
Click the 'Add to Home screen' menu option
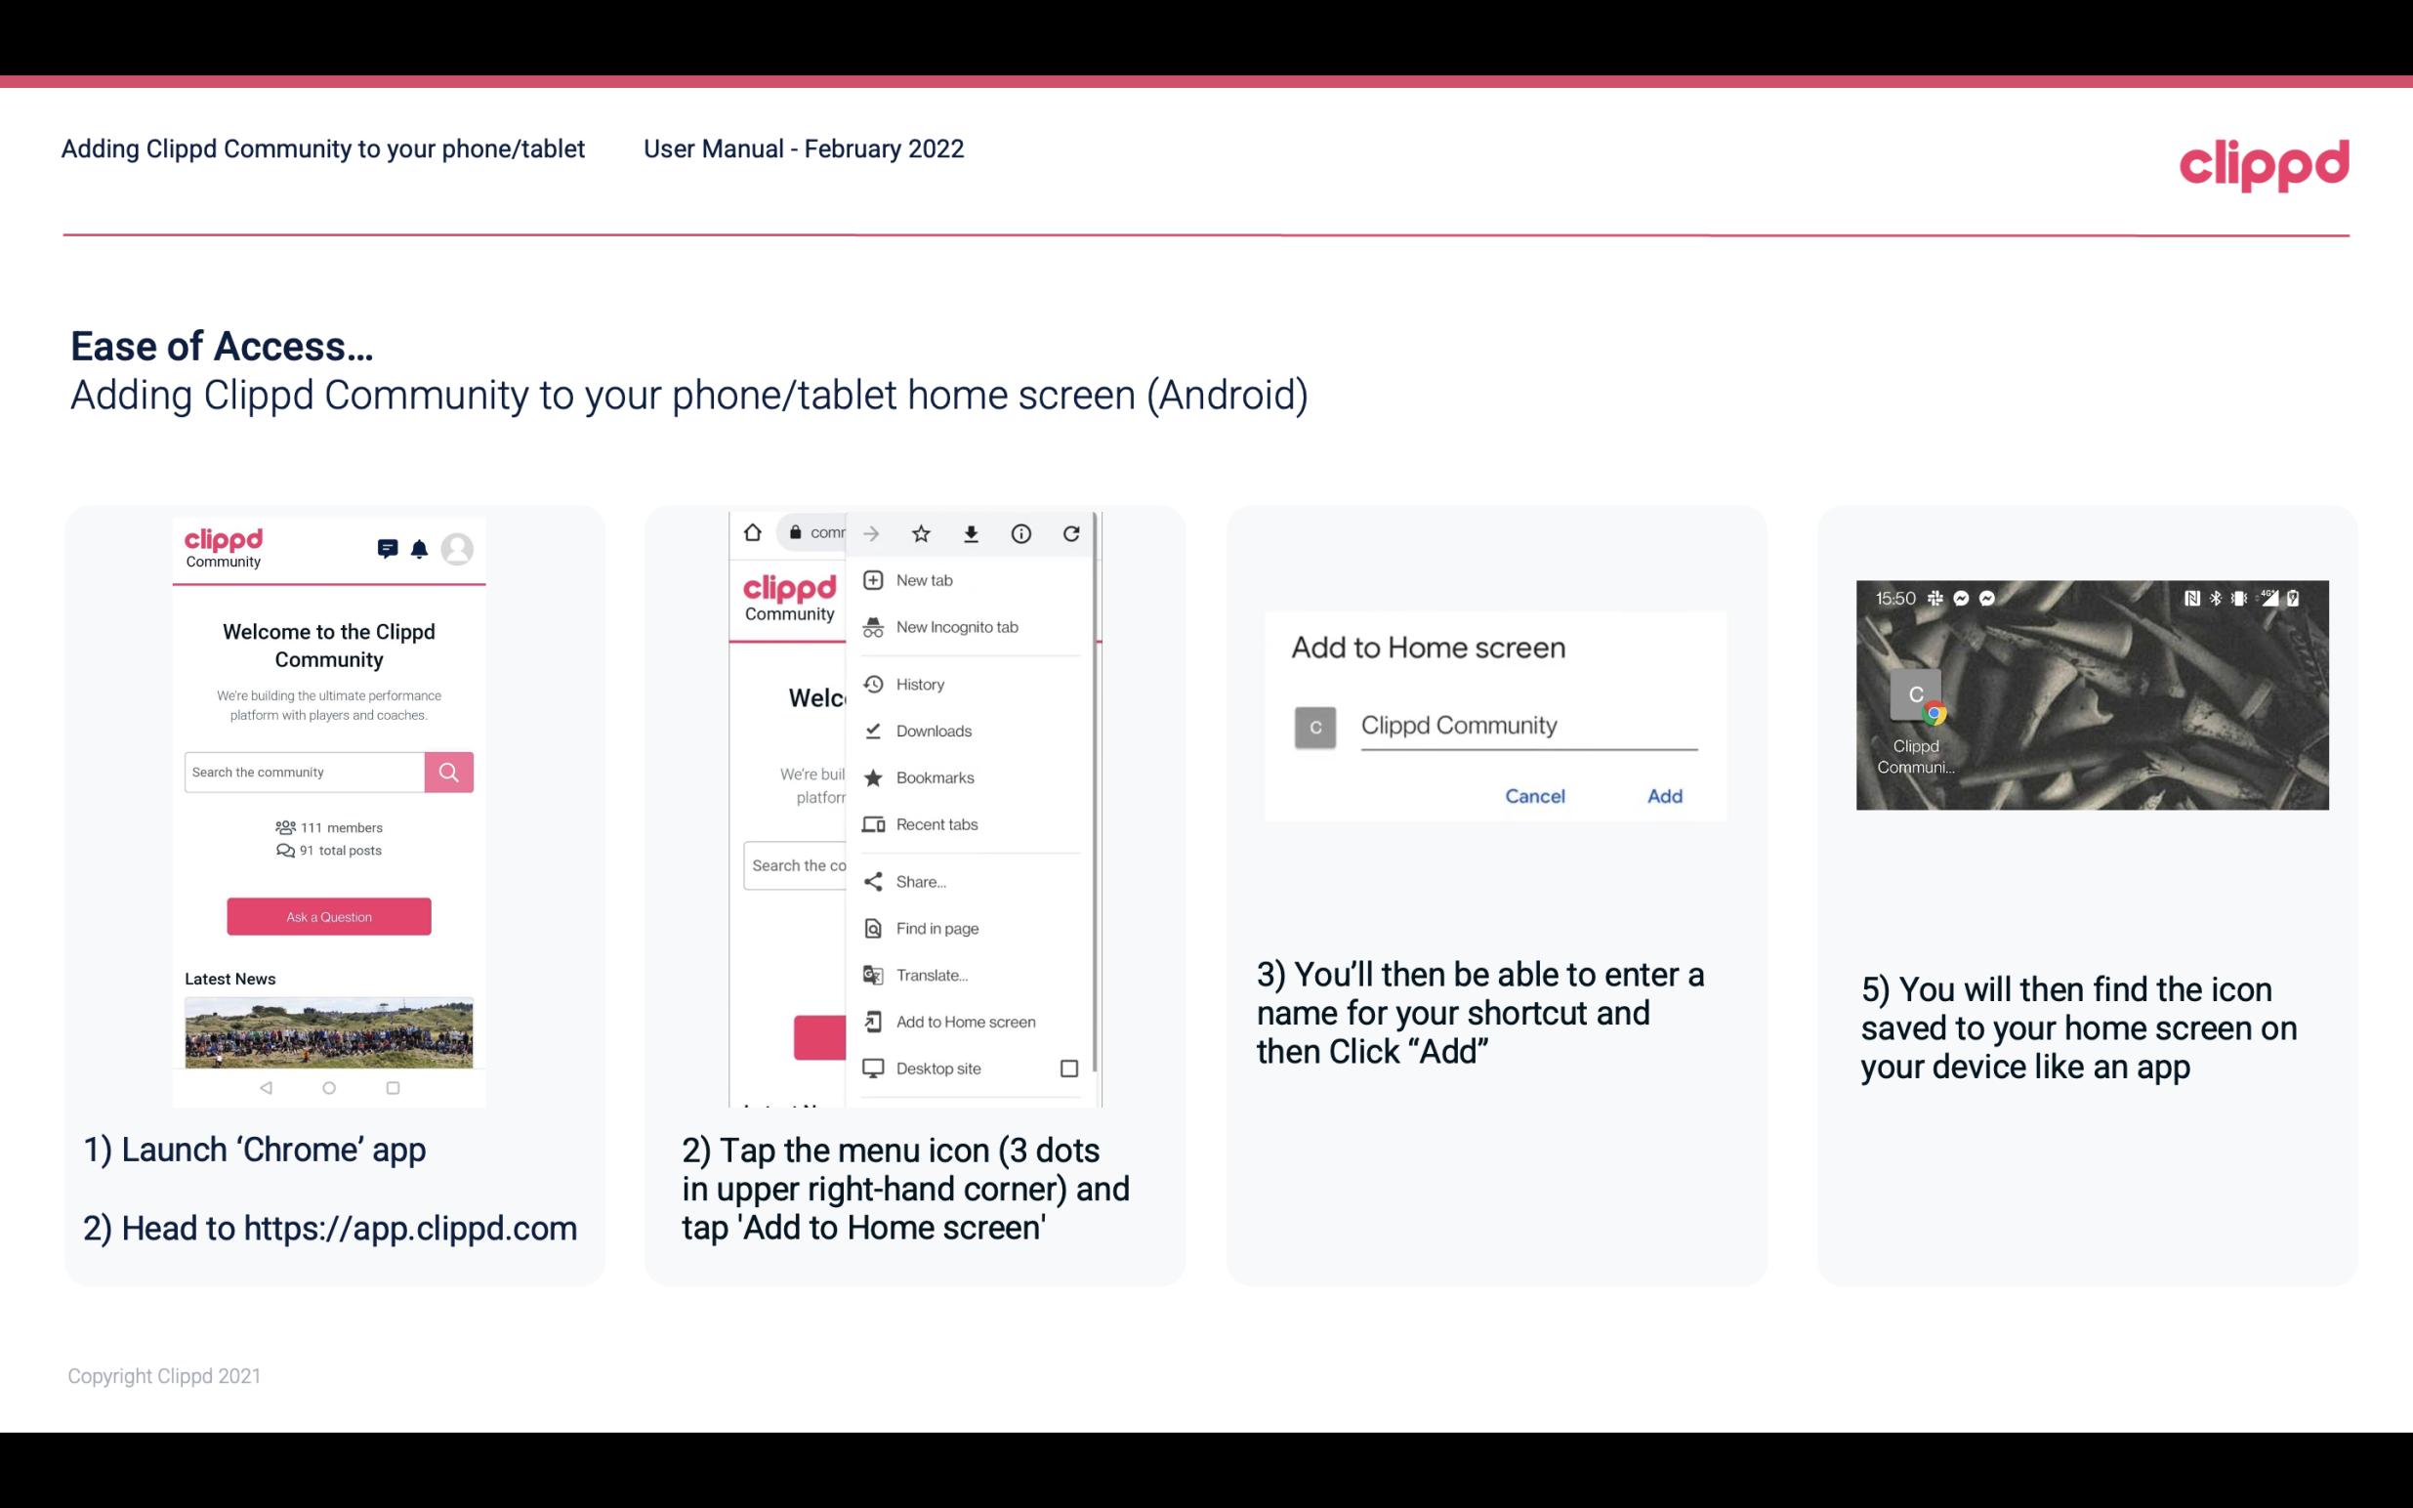pyautogui.click(x=964, y=1024)
